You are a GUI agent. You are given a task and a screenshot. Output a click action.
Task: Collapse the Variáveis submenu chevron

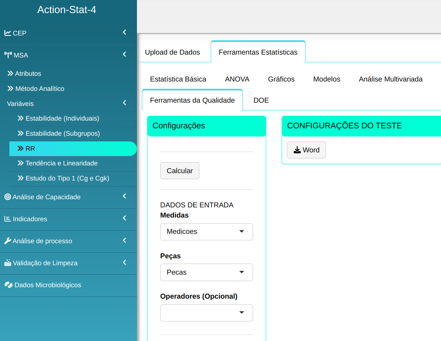124,103
